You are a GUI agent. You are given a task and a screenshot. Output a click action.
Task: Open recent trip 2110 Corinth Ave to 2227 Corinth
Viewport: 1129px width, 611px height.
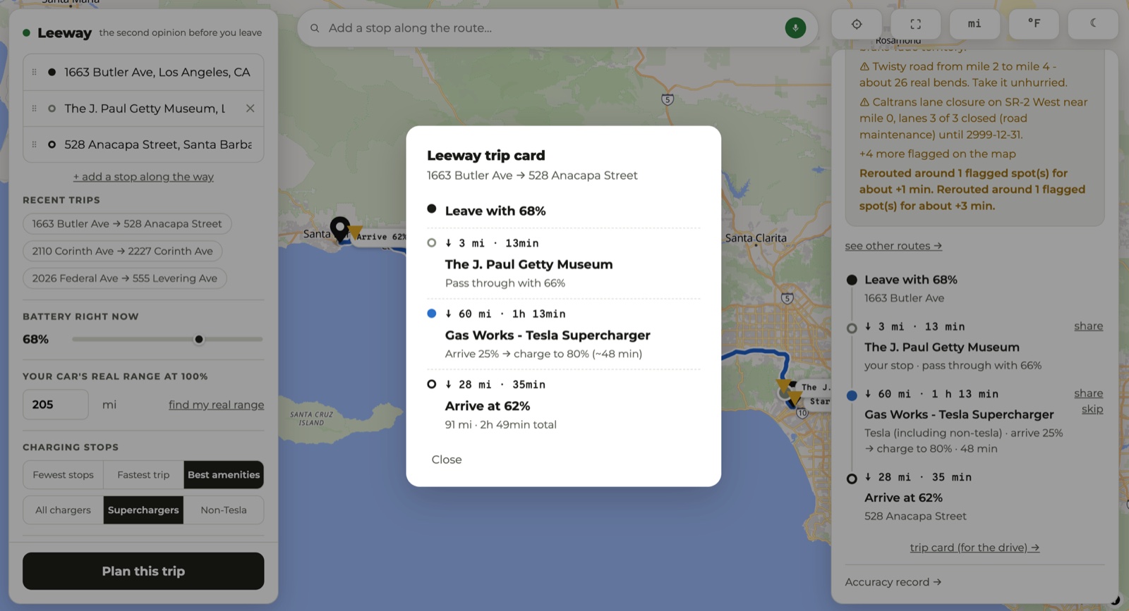tap(122, 251)
